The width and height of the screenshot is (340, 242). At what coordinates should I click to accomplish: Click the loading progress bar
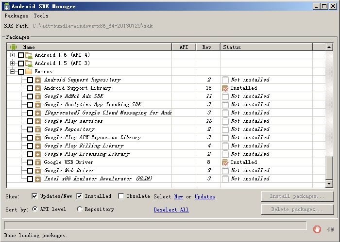[155, 226]
